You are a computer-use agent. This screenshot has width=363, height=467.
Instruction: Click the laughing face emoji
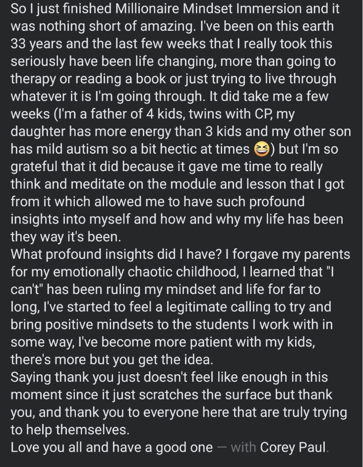[x=262, y=149]
